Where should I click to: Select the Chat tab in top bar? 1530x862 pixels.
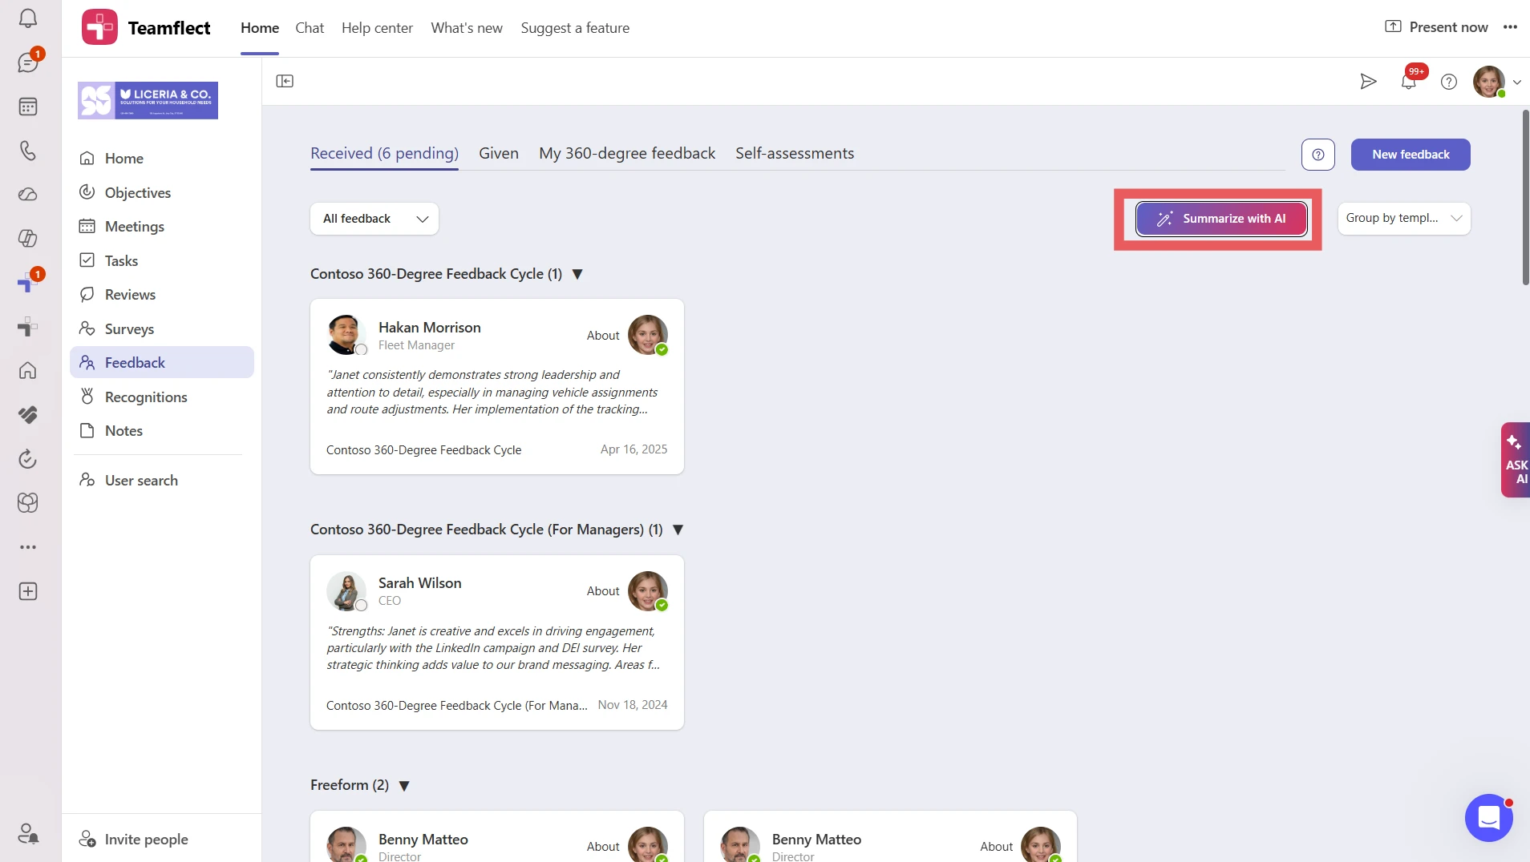click(x=310, y=28)
